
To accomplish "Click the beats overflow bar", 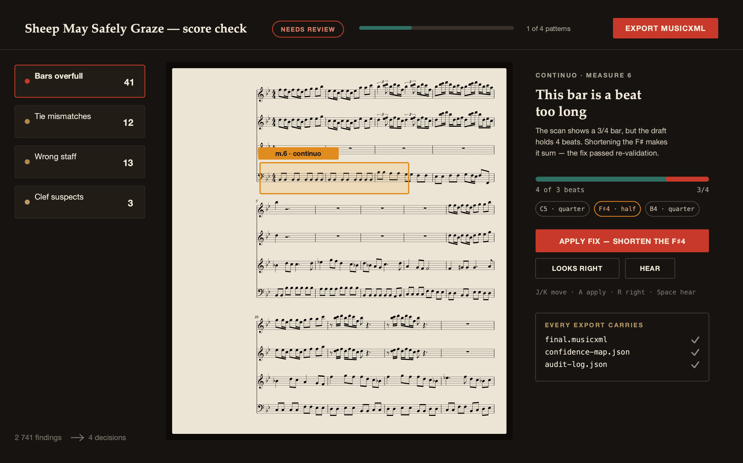I will click(x=622, y=179).
